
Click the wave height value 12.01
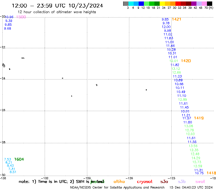tap(174, 61)
